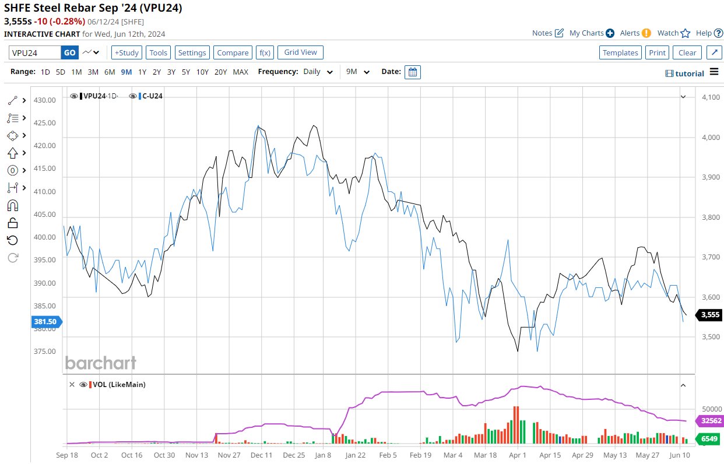Expand chart to full screen
724x464 pixels.
click(x=715, y=52)
